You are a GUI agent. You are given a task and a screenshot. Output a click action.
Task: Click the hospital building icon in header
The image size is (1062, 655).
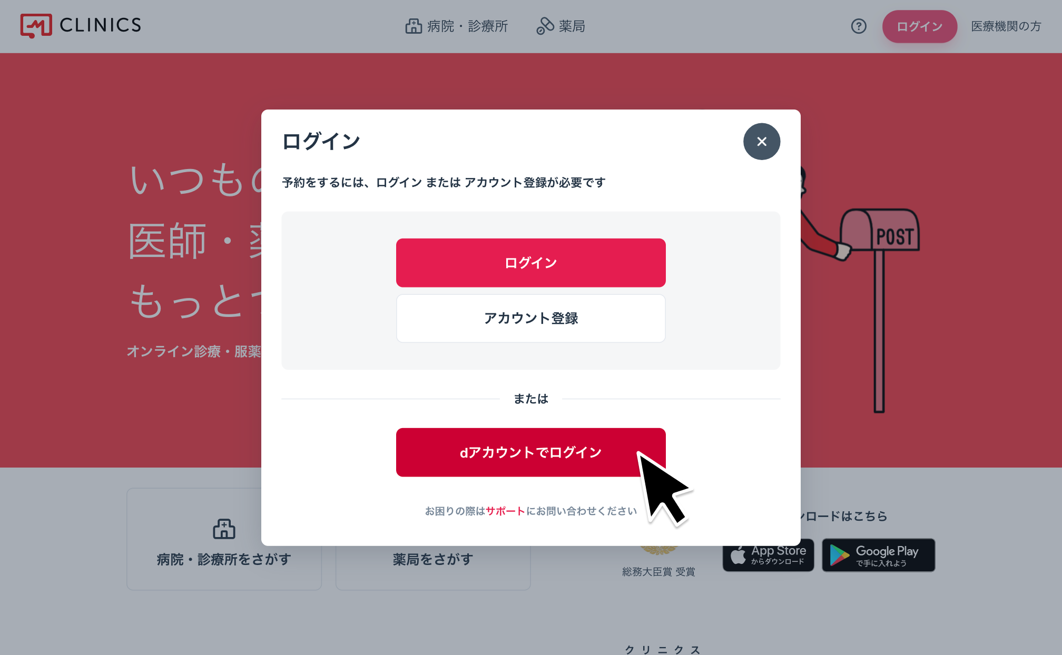(x=414, y=26)
